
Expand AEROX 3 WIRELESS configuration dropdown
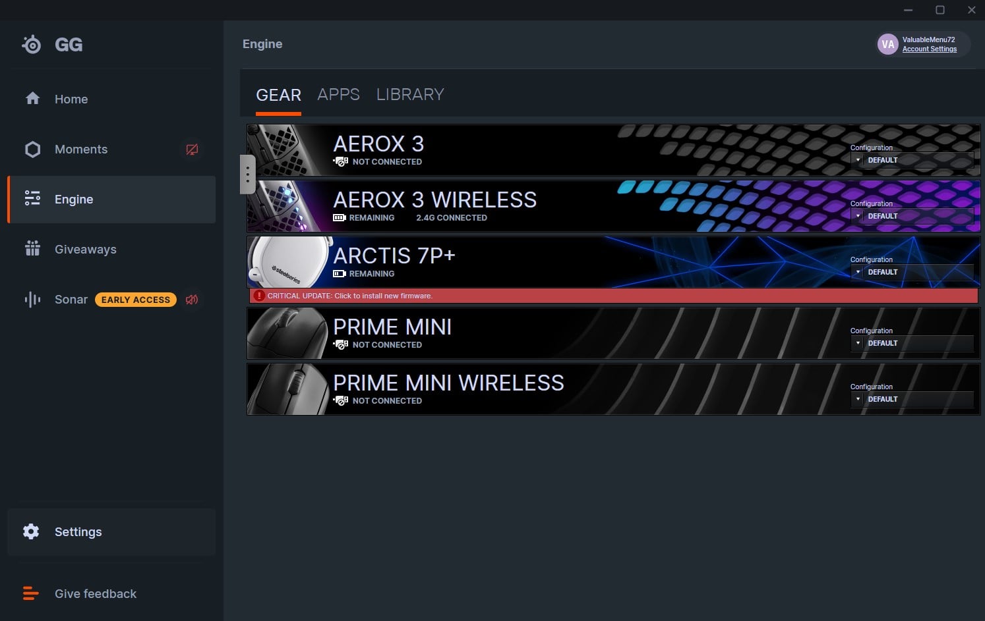912,216
